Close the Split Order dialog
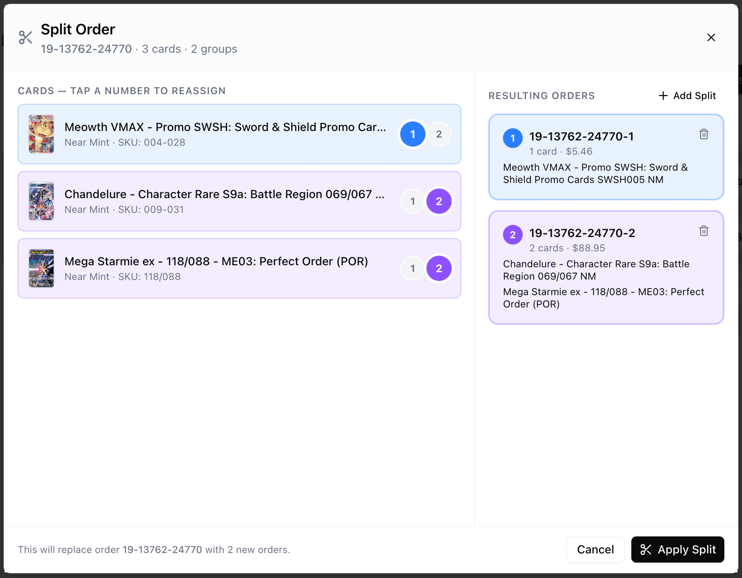The image size is (742, 578). [x=711, y=37]
